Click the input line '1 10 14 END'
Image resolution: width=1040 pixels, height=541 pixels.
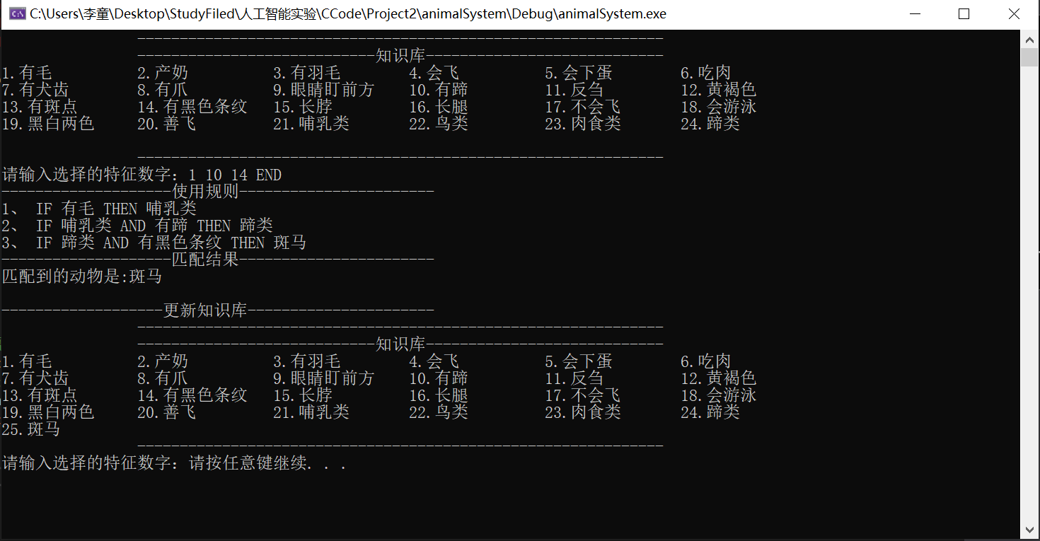[235, 175]
